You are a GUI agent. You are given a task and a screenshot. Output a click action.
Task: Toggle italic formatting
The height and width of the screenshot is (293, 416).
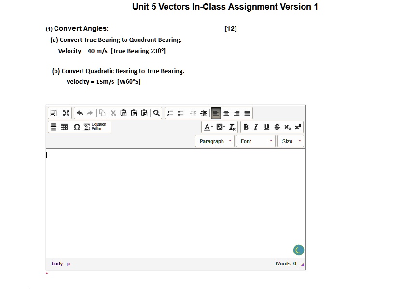(255, 127)
